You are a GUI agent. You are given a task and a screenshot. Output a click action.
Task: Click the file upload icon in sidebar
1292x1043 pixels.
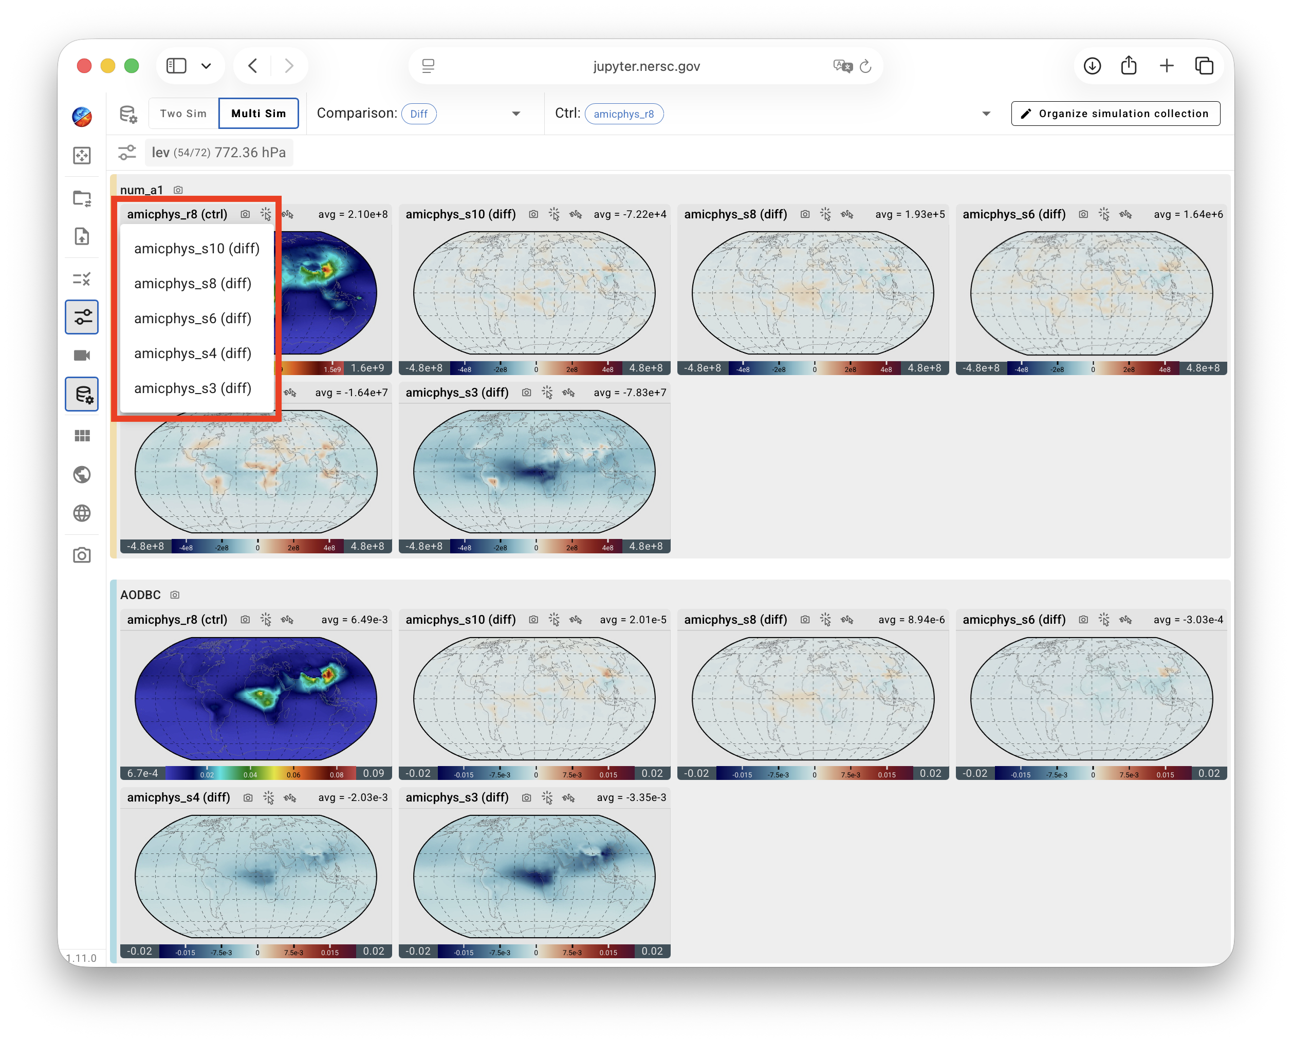[x=82, y=236]
